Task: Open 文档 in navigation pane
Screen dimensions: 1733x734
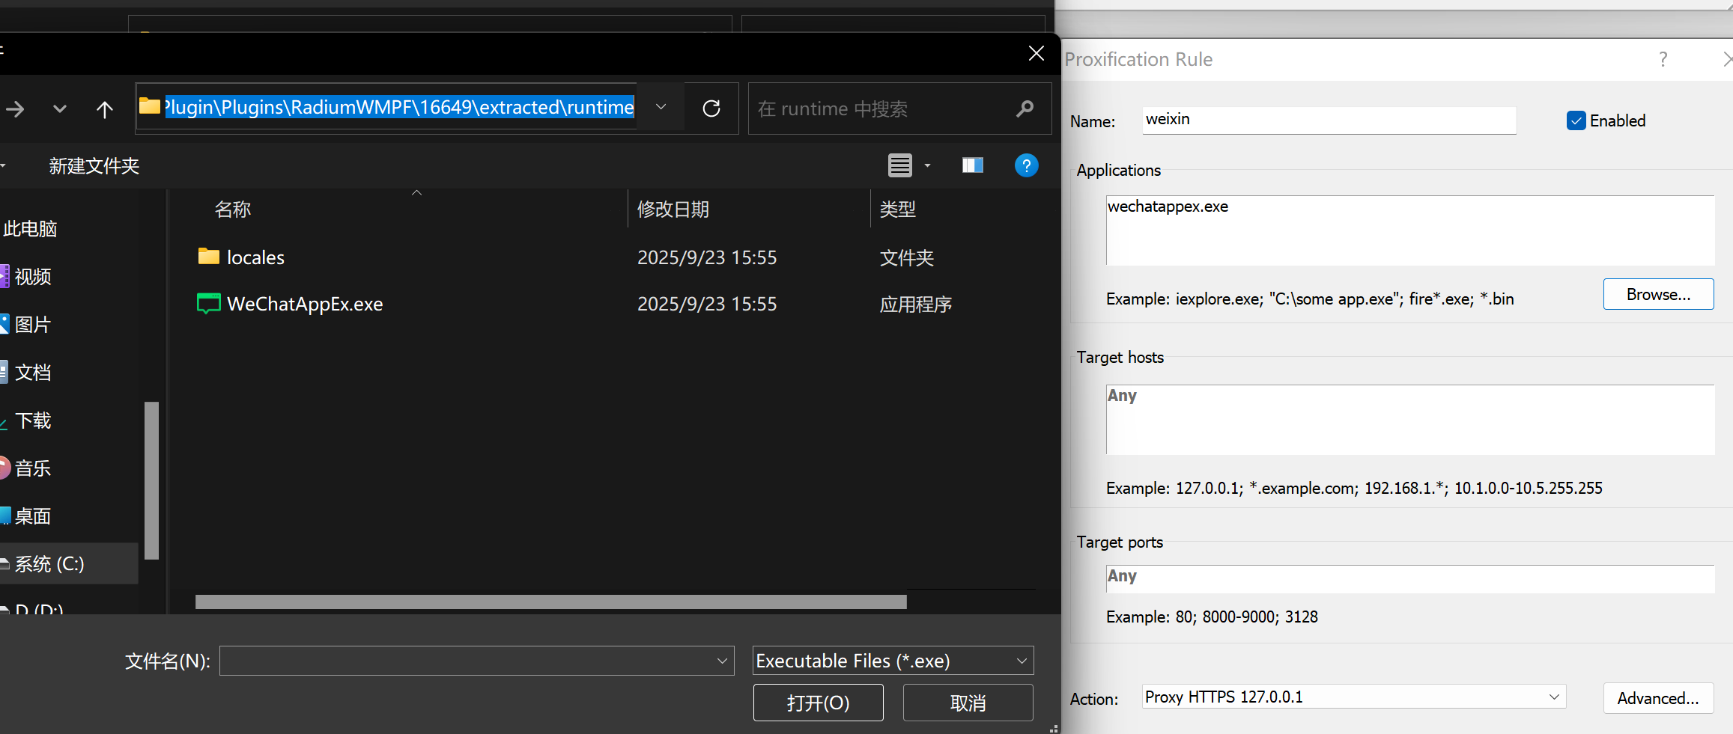Action: coord(33,373)
